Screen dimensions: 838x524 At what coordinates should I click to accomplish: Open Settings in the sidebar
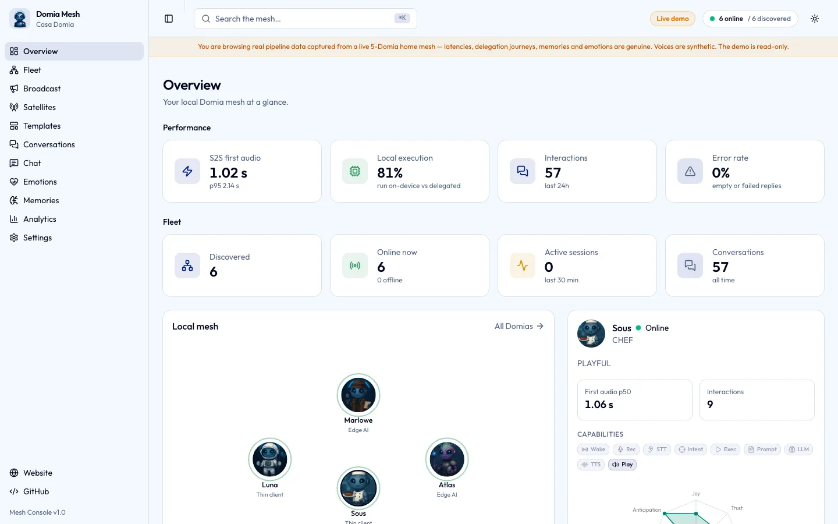coord(74,238)
